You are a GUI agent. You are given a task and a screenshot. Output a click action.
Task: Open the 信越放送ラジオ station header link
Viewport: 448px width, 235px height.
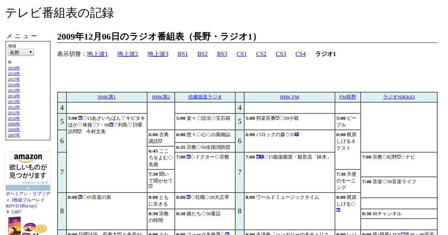coord(205,97)
